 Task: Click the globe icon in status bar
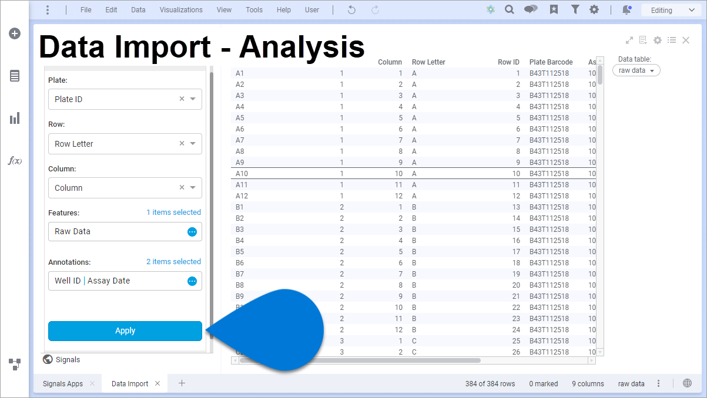(x=687, y=383)
